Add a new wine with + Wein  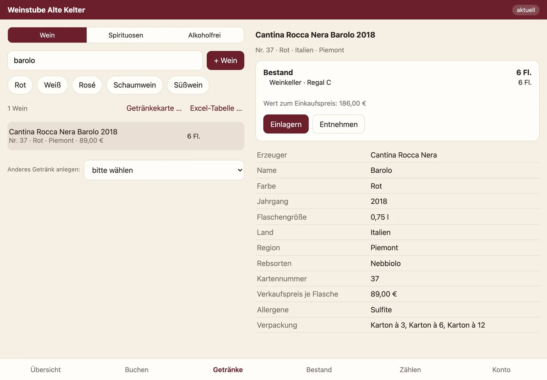pyautogui.click(x=225, y=61)
